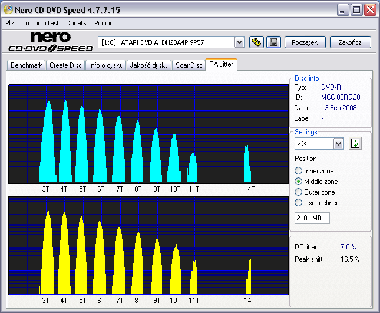Open the Pomoc menu
Screen dimensions: 380x313
(x=104, y=23)
